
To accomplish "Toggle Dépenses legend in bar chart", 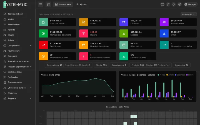I will click(180, 75).
